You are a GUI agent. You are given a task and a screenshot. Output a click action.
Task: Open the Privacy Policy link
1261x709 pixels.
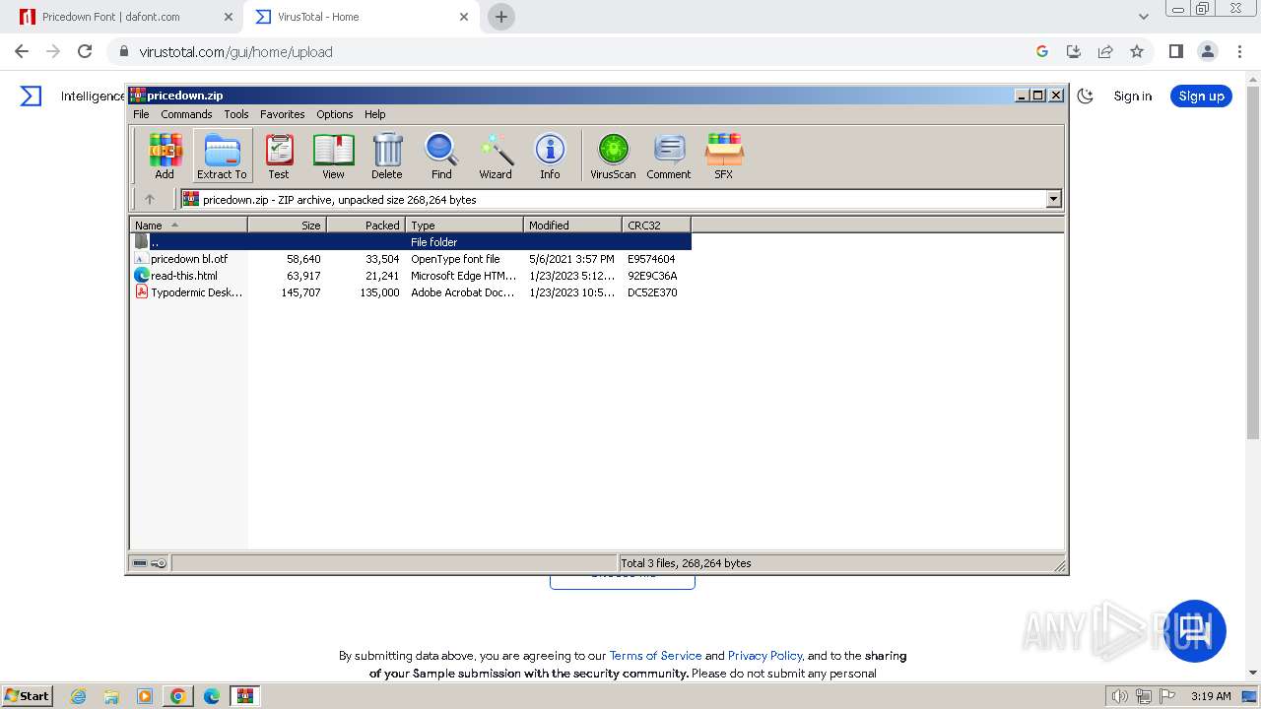tap(764, 656)
